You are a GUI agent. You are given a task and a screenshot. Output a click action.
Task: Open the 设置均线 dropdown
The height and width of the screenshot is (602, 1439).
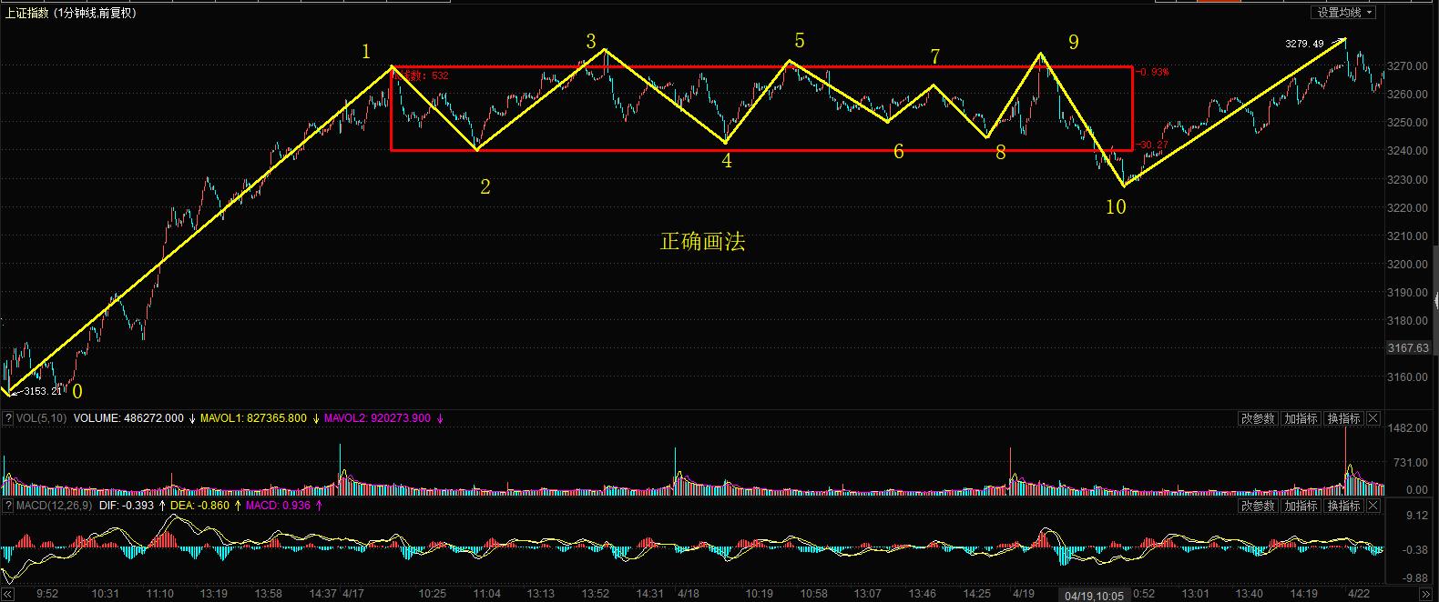[1343, 12]
